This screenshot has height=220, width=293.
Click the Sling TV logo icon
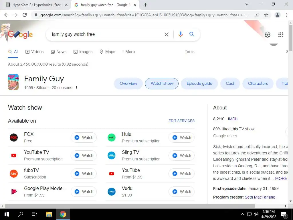click(x=112, y=156)
